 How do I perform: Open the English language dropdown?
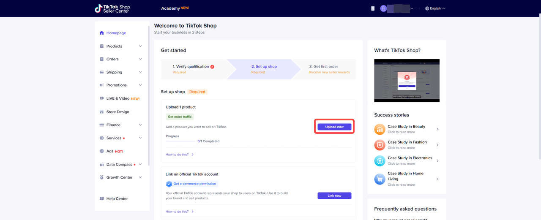pos(435,8)
